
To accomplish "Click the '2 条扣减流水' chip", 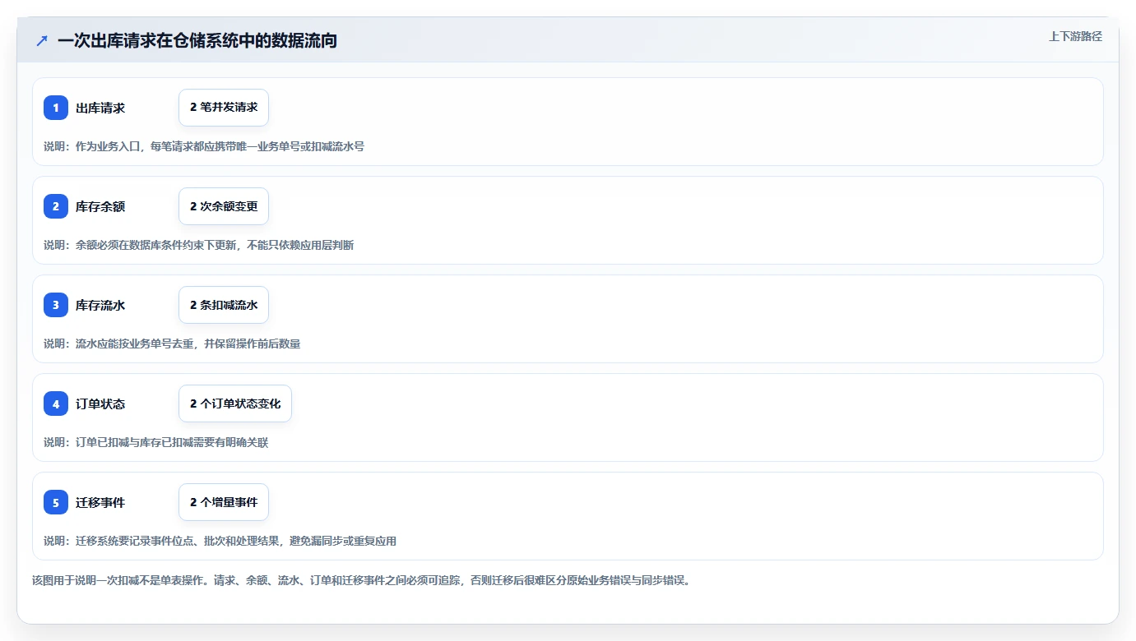I will [x=224, y=305].
